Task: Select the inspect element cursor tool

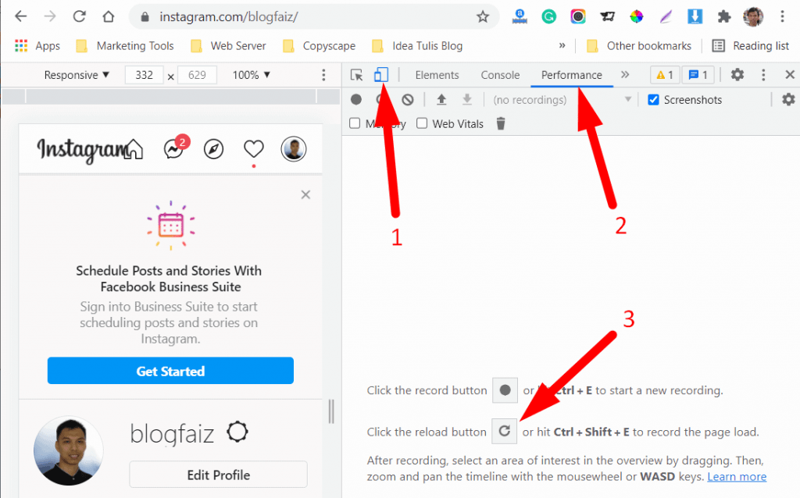Action: [x=356, y=75]
